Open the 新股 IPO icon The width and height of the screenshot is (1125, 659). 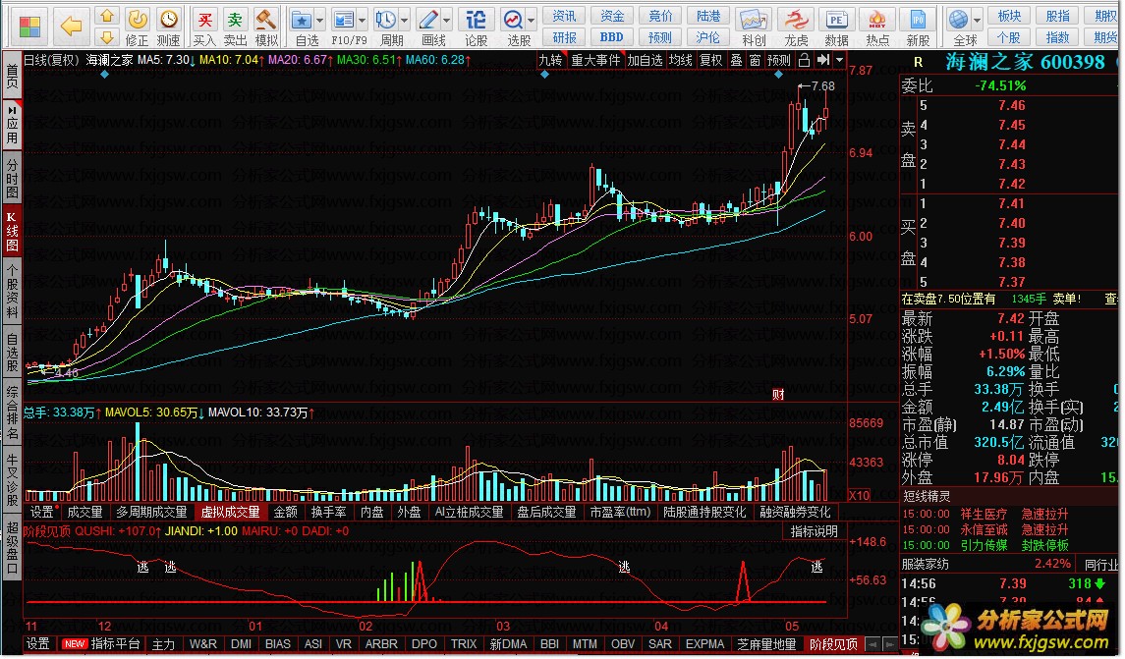pyautogui.click(x=918, y=27)
